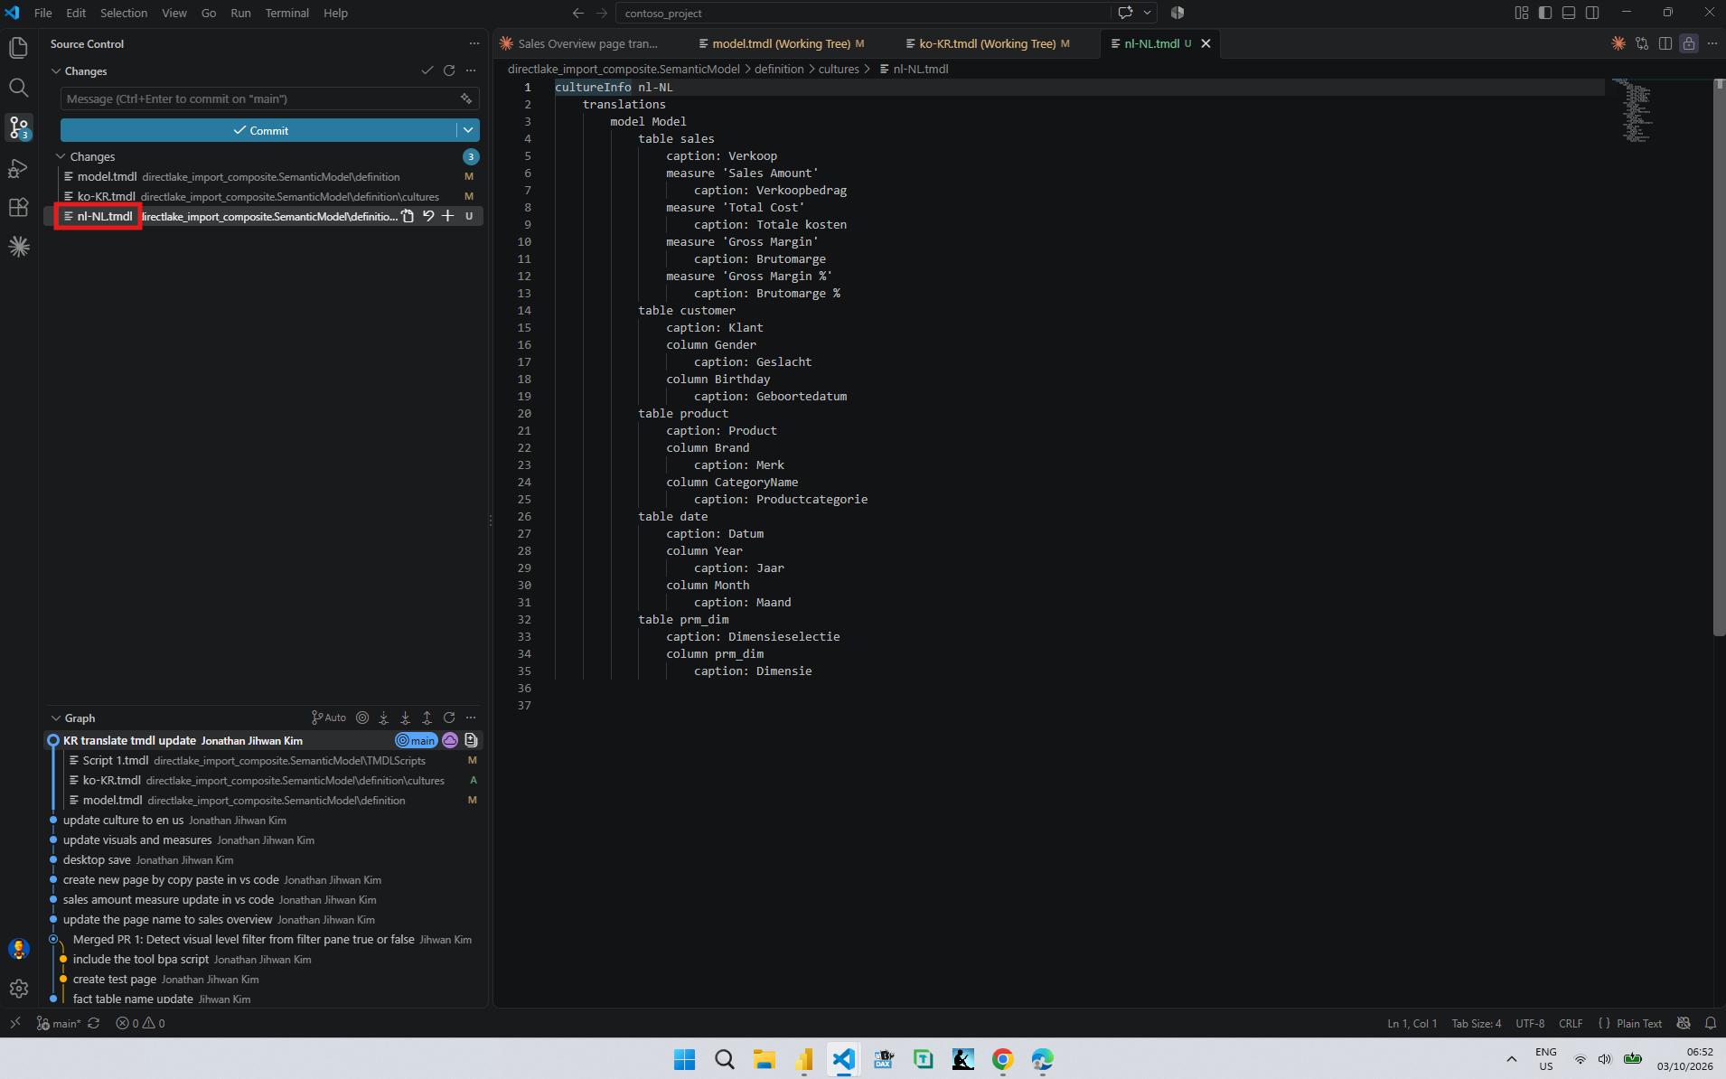Open the chat dropdown arrow in title bar
1726x1079 pixels.
click(1148, 13)
